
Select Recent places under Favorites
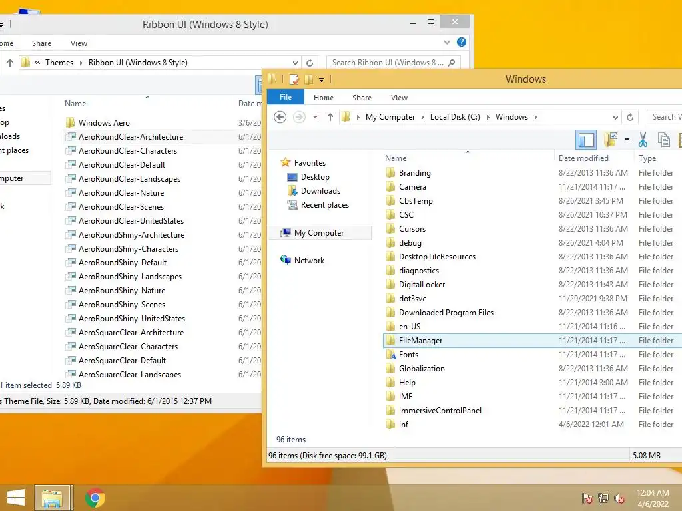click(x=324, y=205)
